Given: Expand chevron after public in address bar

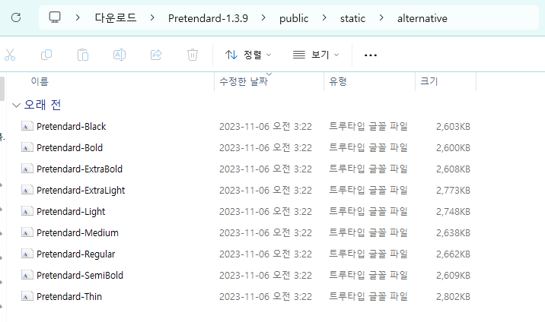Looking at the screenshot, I should [x=324, y=17].
